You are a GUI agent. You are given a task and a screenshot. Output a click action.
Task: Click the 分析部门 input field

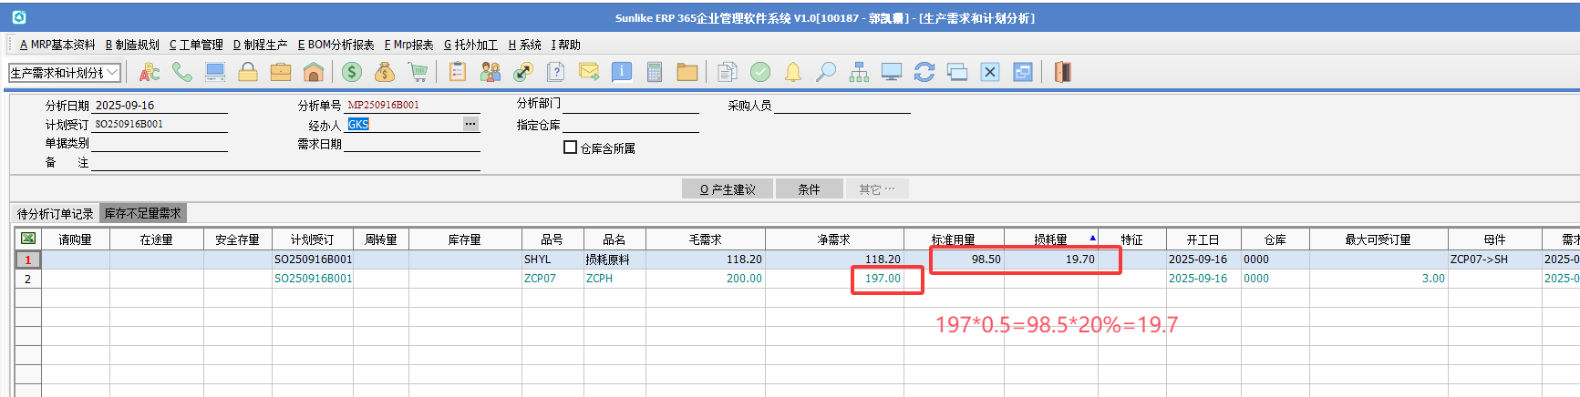[x=630, y=105]
